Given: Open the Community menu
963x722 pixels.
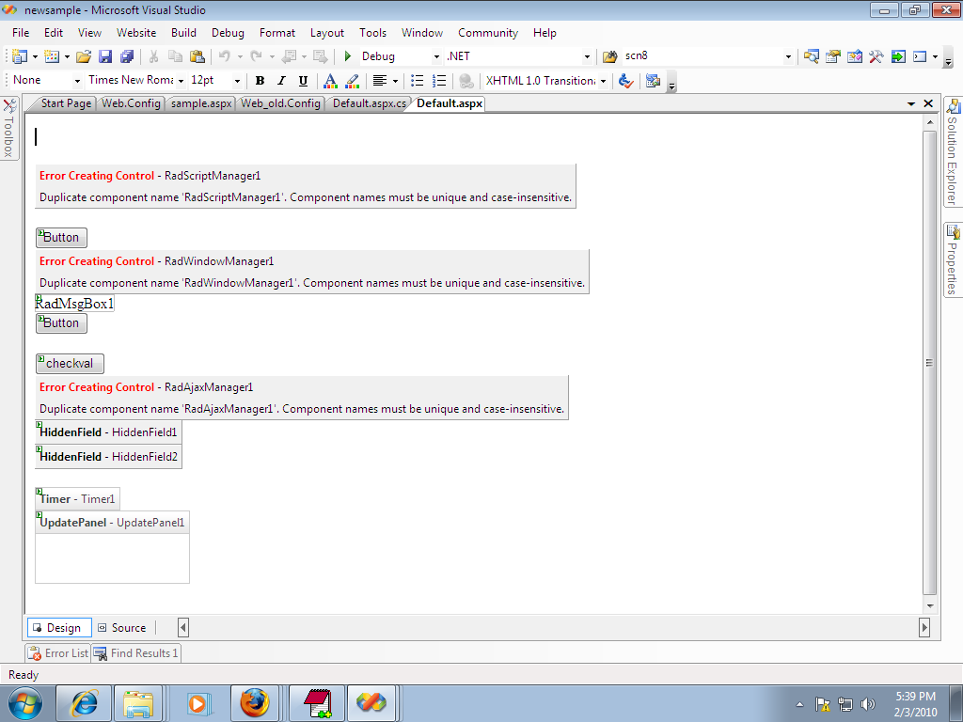Looking at the screenshot, I should (x=488, y=33).
